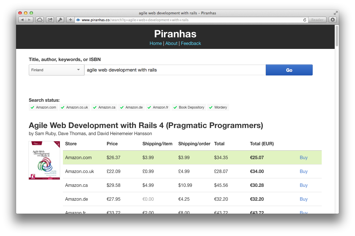Click the Amazon.com store name cell

(78, 157)
